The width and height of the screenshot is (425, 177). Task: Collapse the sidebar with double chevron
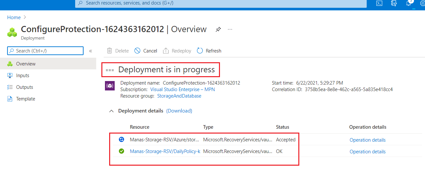coord(91,51)
